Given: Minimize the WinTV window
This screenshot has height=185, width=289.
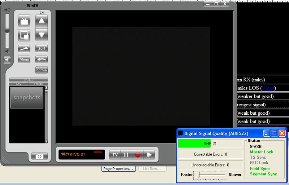Looking at the screenshot, I should (208, 4).
